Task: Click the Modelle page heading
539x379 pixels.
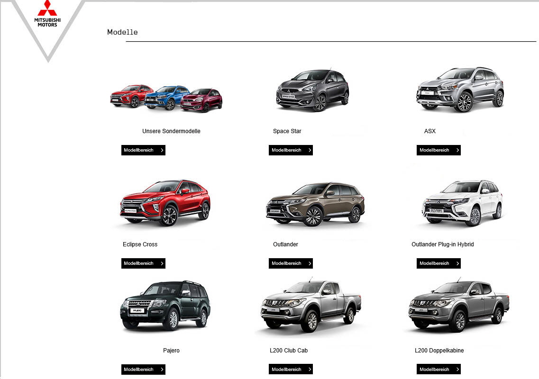Action: click(122, 32)
